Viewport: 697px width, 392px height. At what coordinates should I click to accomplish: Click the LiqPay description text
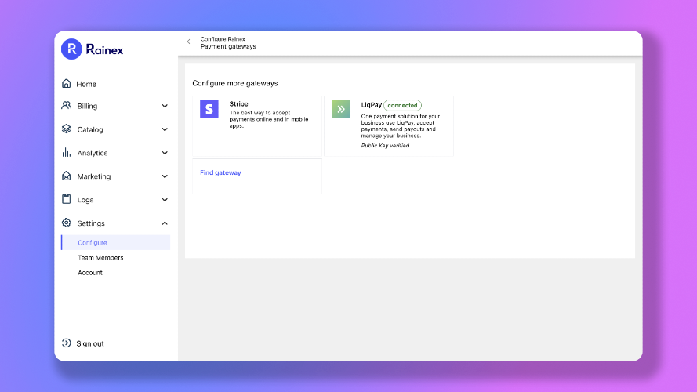tap(401, 125)
